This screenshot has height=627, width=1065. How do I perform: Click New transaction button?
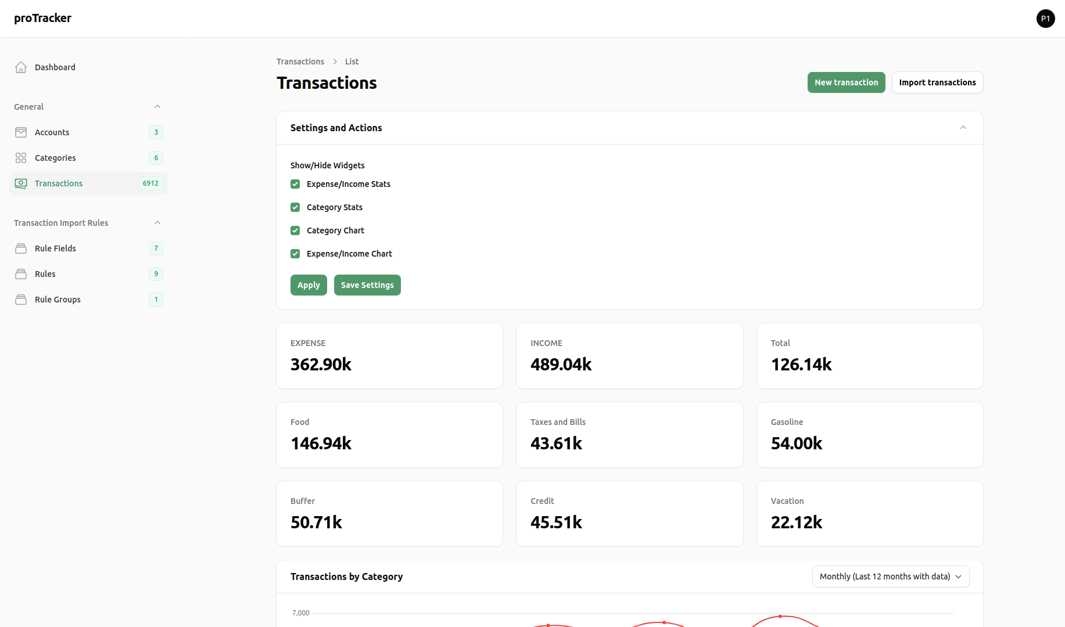pyautogui.click(x=846, y=82)
